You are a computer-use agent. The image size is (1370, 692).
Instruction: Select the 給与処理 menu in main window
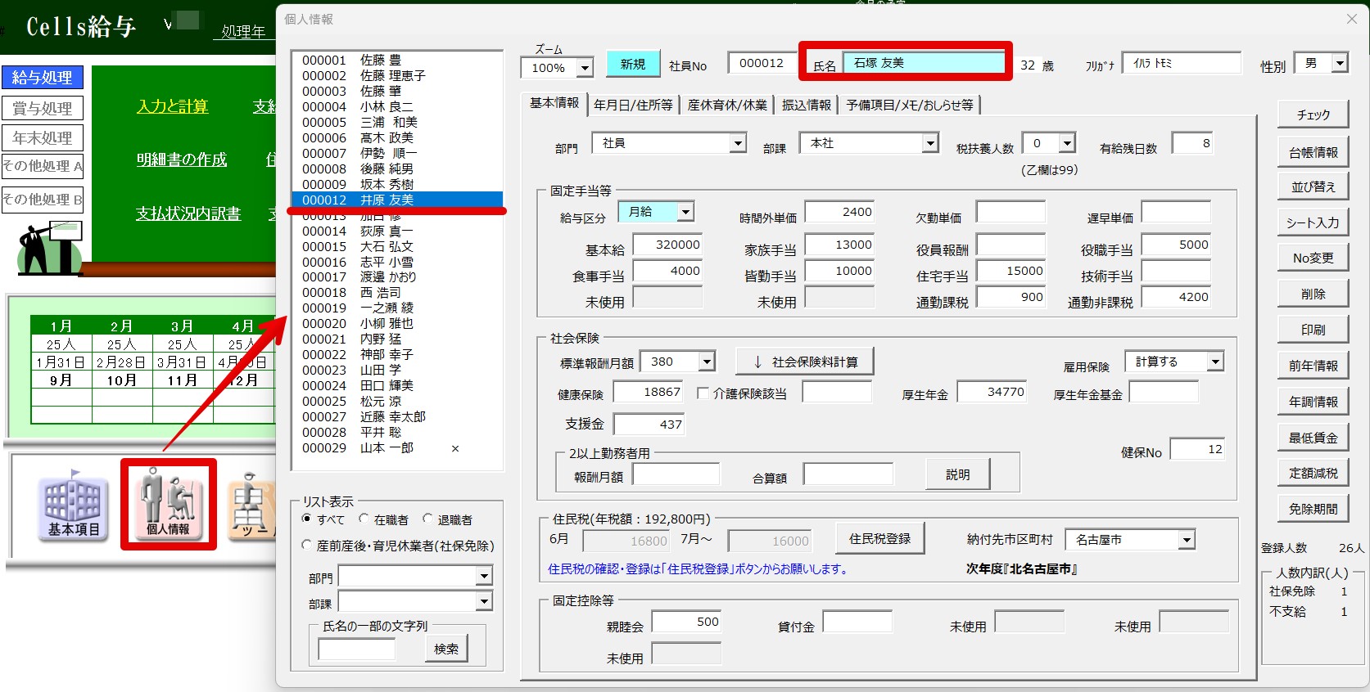tap(43, 78)
